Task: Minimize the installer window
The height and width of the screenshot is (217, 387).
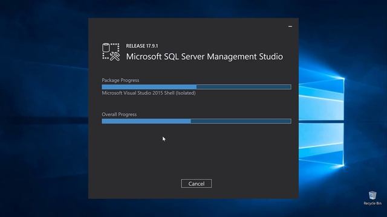Action: click(290, 27)
